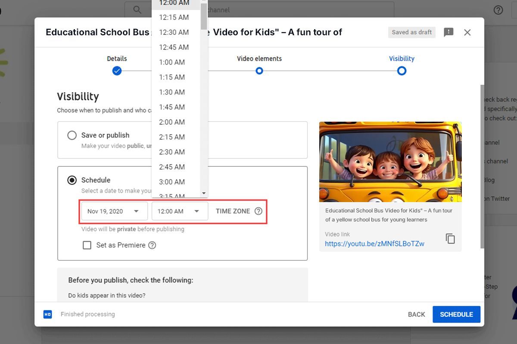Choose 2:15 AM from the time list
This screenshot has height=344, width=517.
(176, 137)
